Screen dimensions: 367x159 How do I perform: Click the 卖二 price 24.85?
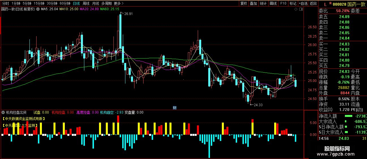(x=344, y=33)
